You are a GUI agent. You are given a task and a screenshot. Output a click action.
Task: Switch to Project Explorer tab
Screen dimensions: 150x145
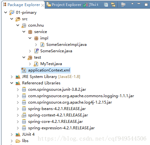click(64, 5)
